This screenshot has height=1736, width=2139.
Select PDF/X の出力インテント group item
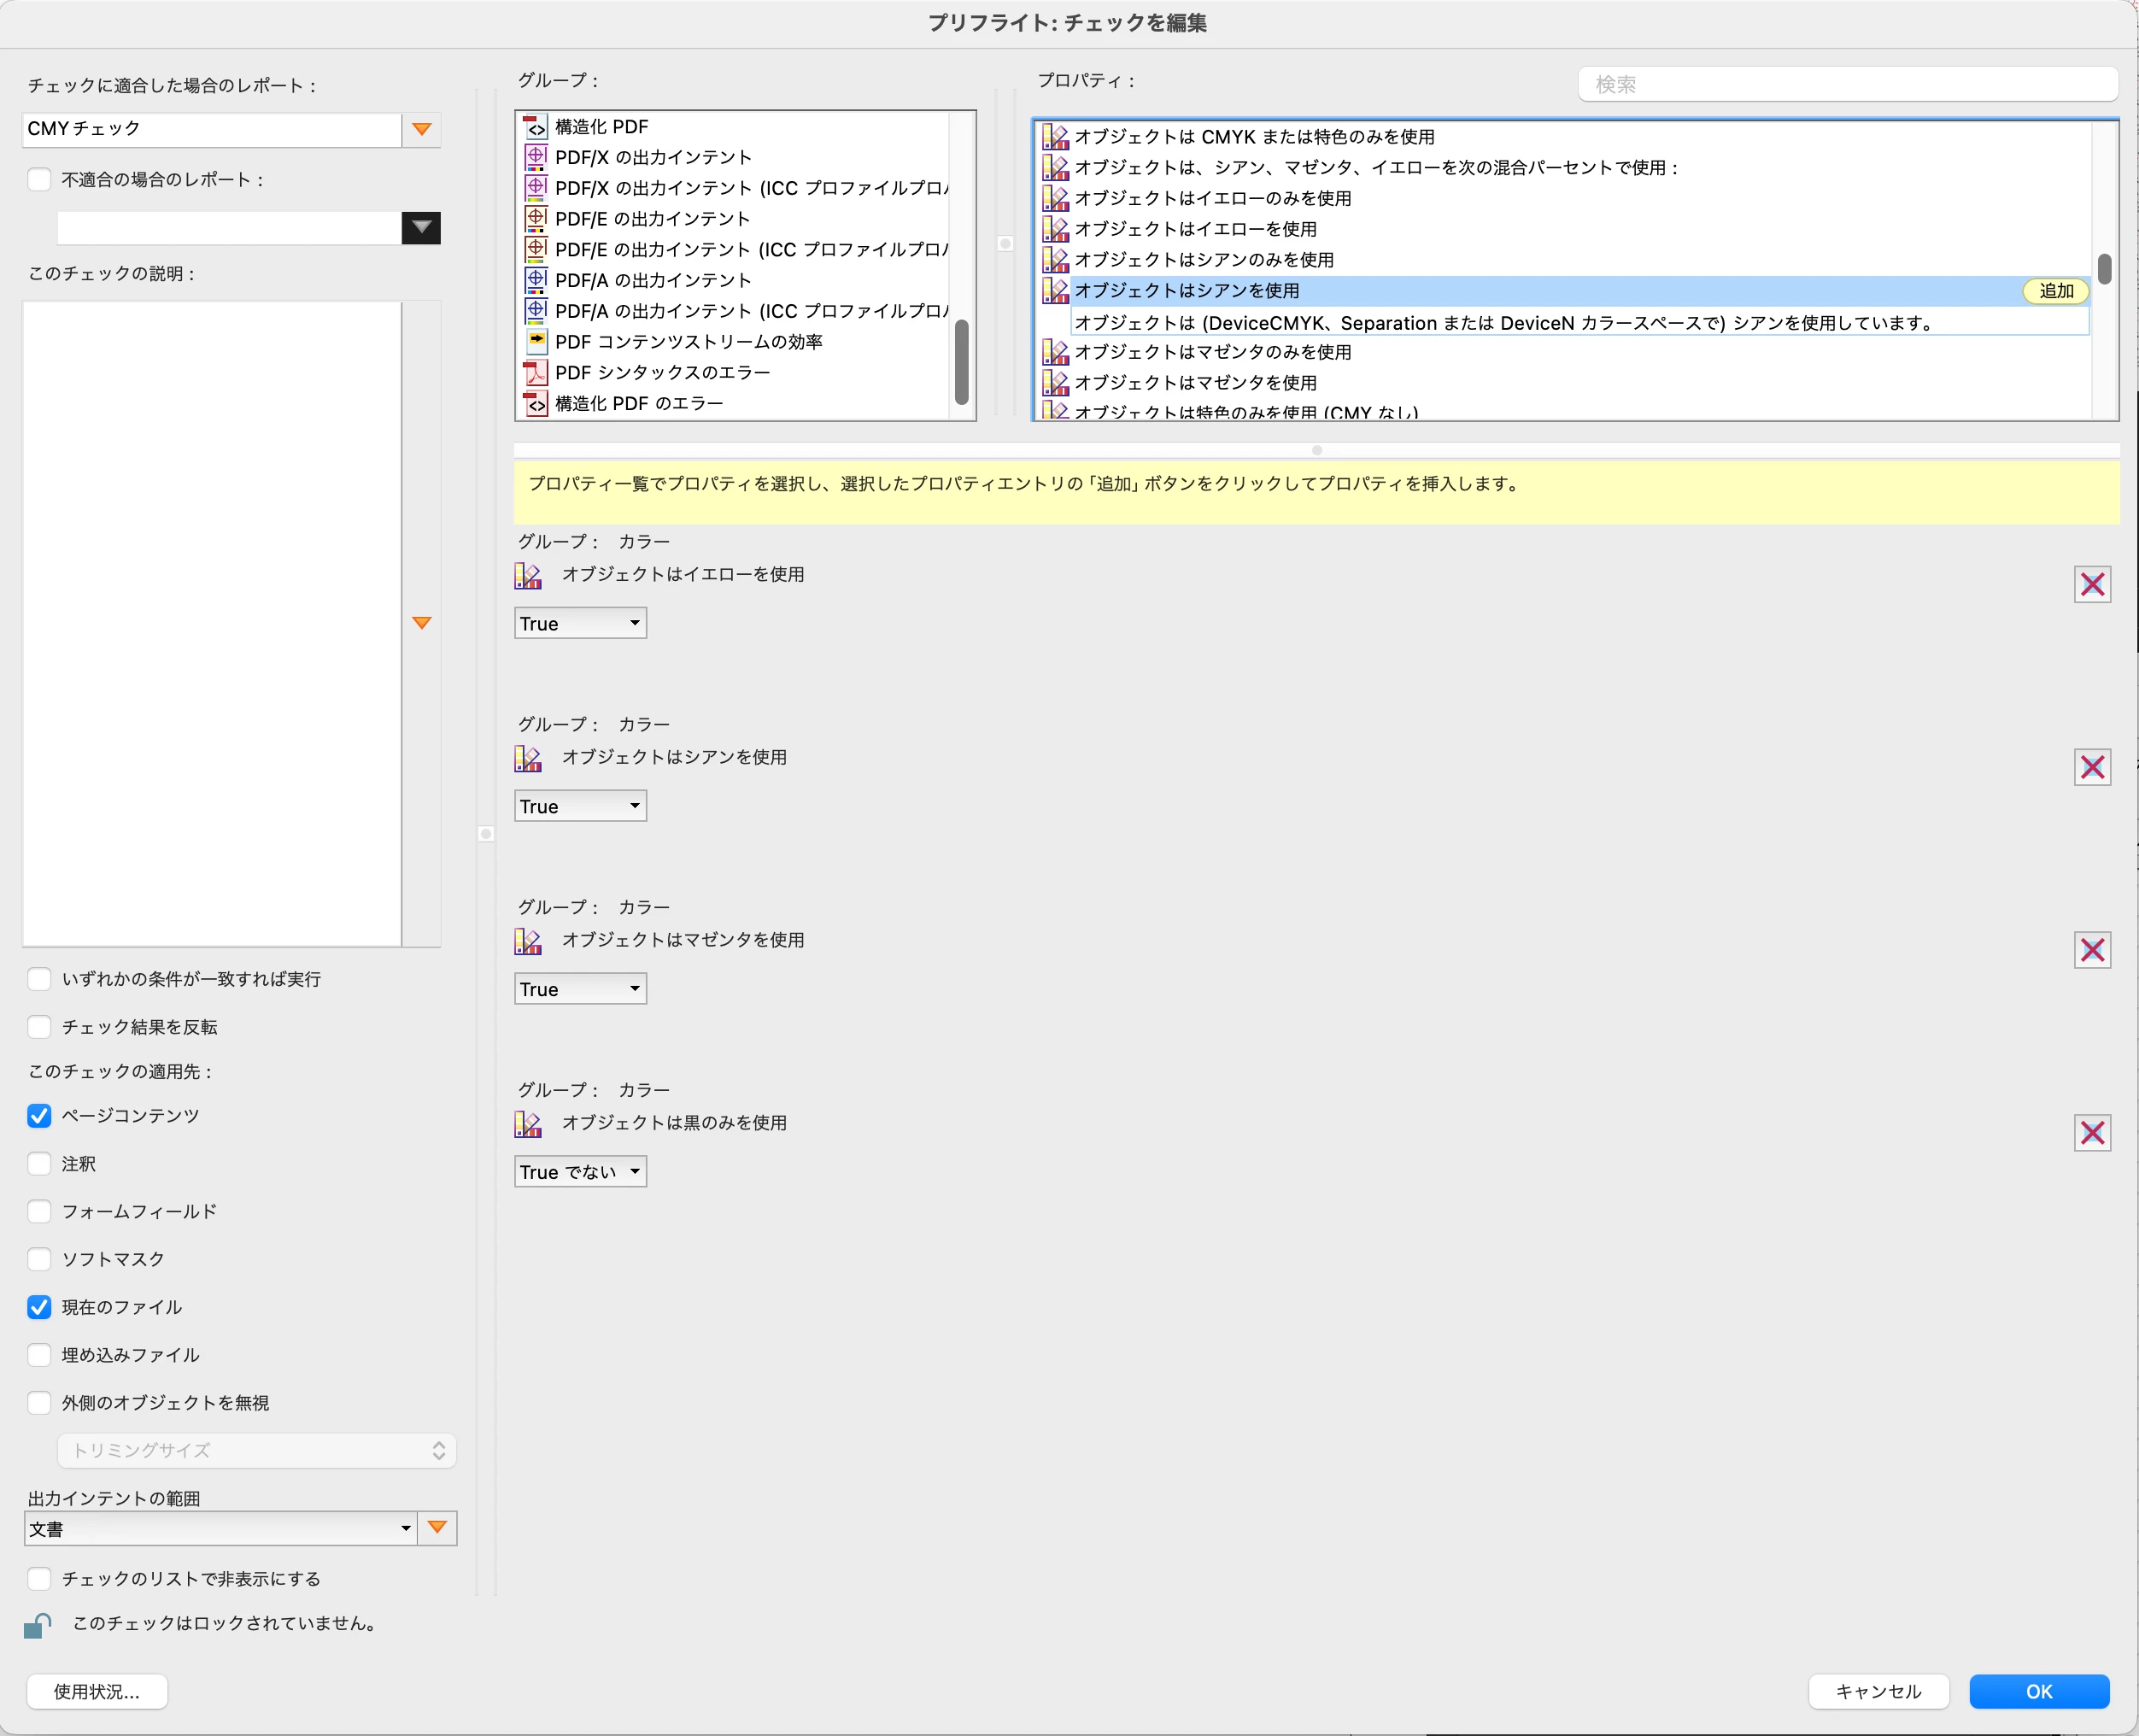click(x=653, y=158)
